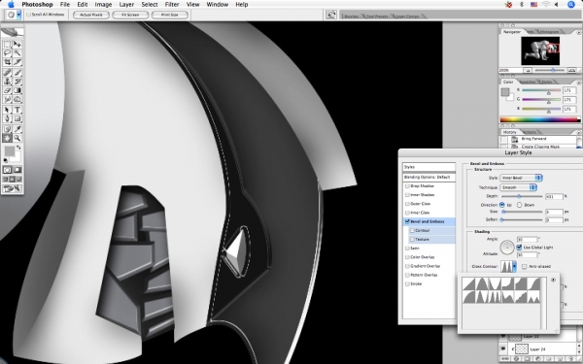Screen dimensions: 583x364
Task: Enable Outer Glow checkbox
Action: (x=407, y=204)
